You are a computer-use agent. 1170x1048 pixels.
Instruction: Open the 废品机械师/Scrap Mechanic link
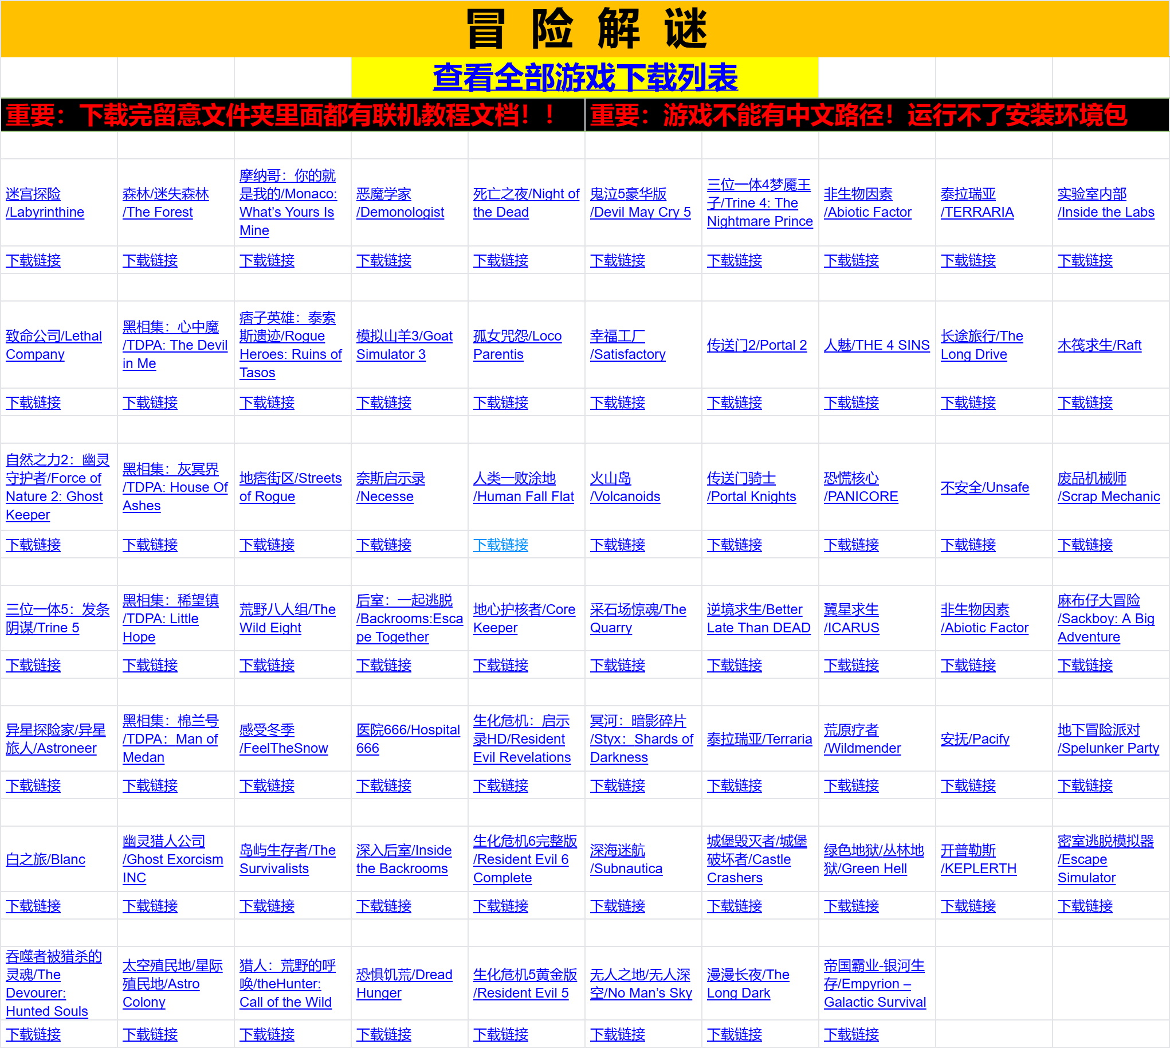1108,488
